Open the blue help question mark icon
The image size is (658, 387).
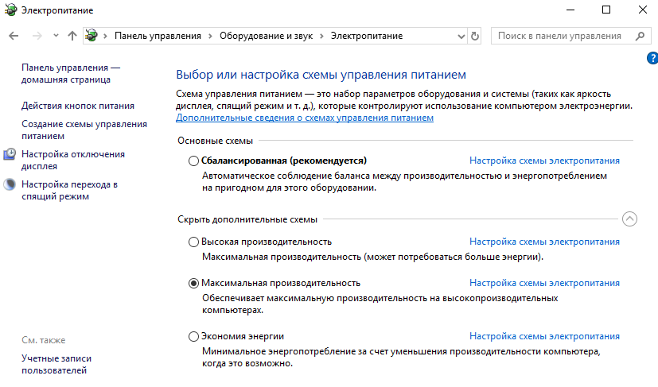(x=652, y=59)
